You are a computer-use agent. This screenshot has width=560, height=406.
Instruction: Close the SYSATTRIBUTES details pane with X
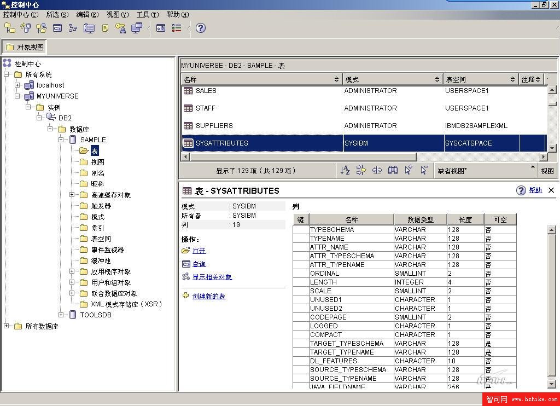(551, 190)
